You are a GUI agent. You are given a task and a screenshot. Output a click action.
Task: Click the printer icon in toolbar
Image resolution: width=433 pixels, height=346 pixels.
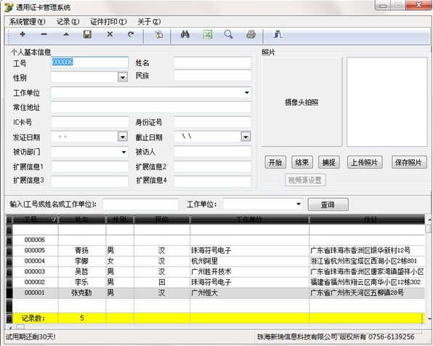coord(251,35)
